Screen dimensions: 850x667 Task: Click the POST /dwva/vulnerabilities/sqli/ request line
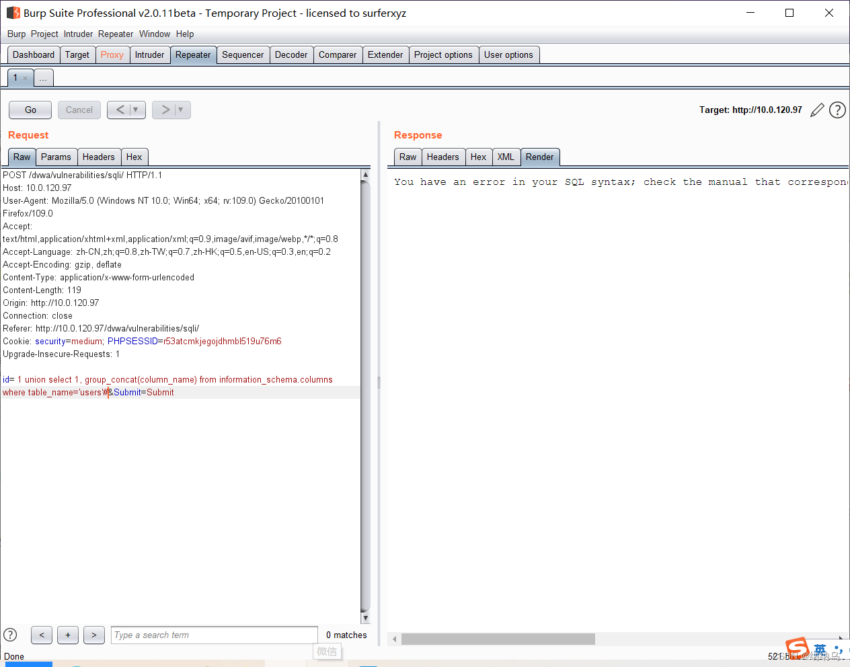pyautogui.click(x=83, y=175)
